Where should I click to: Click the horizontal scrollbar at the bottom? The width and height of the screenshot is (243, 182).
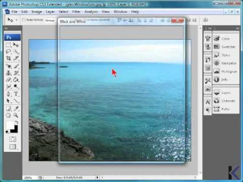pyautogui.click(x=148, y=177)
